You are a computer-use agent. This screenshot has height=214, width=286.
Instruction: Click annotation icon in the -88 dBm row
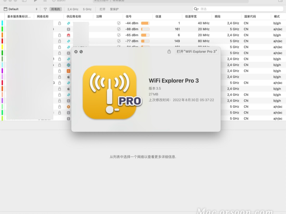tap(119, 29)
